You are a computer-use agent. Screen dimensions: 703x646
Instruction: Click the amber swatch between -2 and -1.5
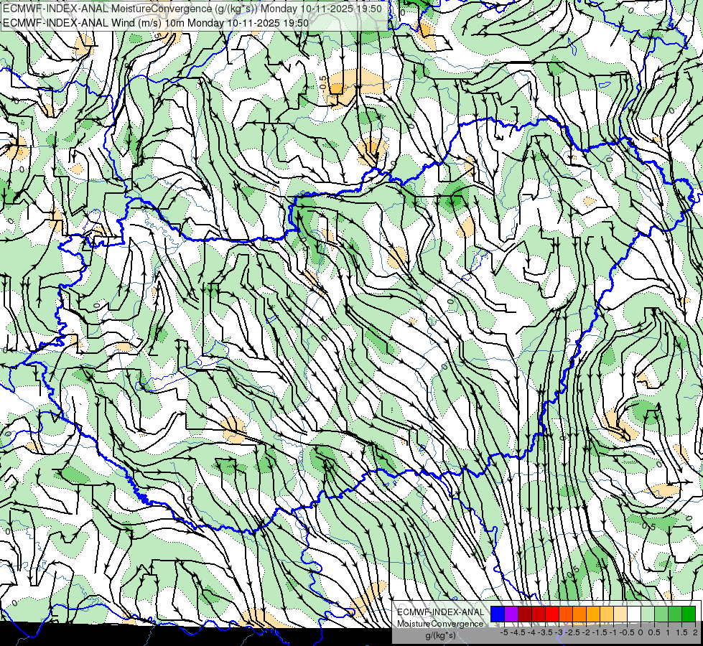pos(592,614)
